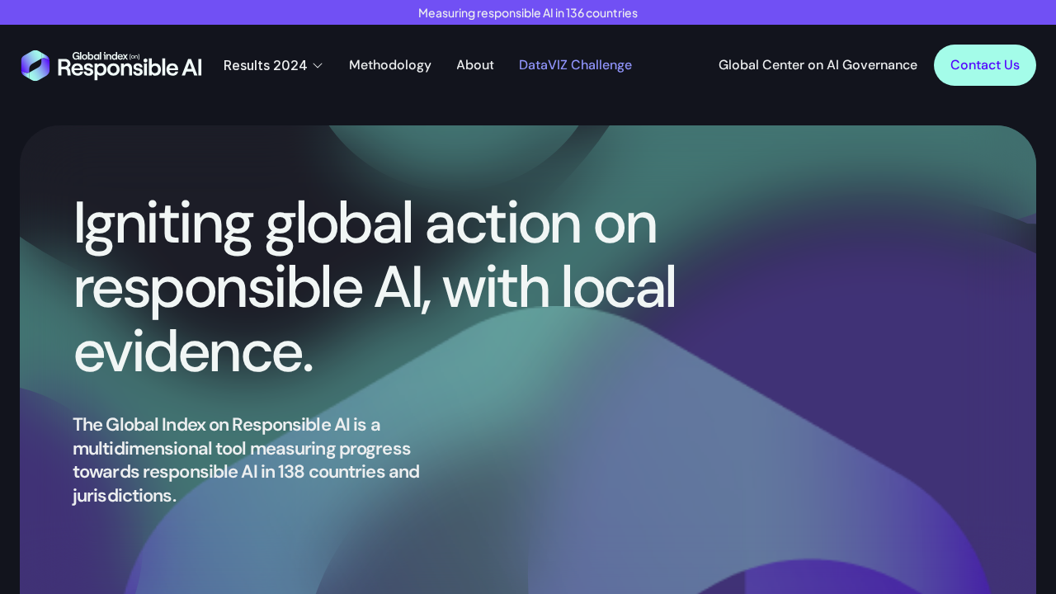
Task: Navigate to the About section
Action: [475, 64]
